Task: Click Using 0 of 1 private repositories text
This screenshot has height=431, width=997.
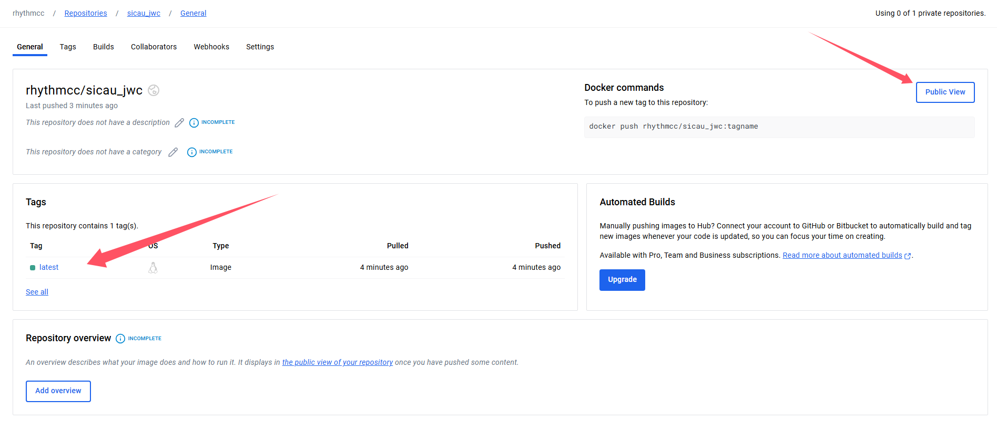Action: tap(930, 13)
